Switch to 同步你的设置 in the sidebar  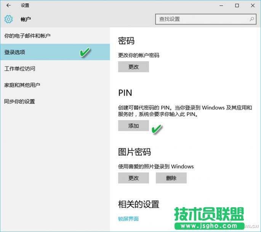pyautogui.click(x=20, y=101)
